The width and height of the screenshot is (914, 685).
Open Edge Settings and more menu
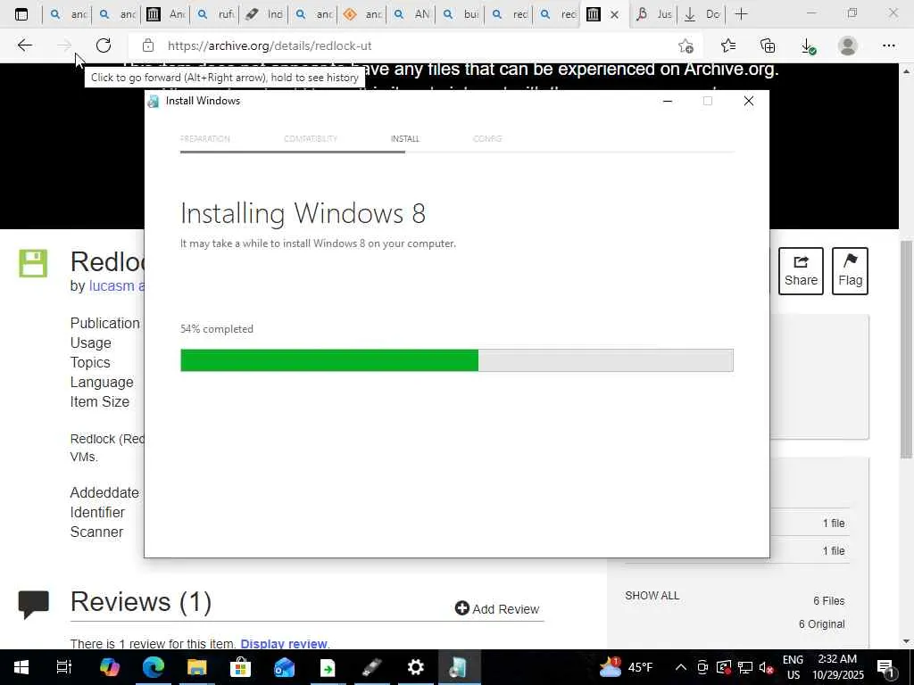tap(888, 45)
